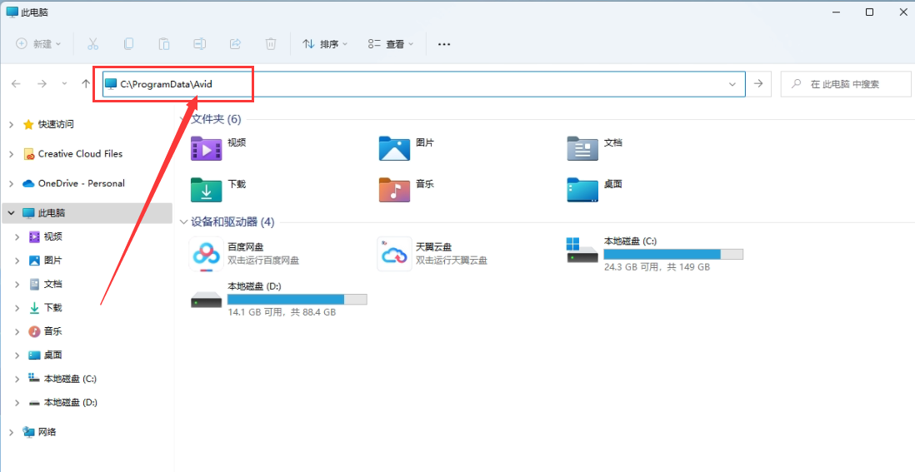Select the 本地磁盘 (C:) drive usage bar
915x472 pixels.
click(x=672, y=254)
